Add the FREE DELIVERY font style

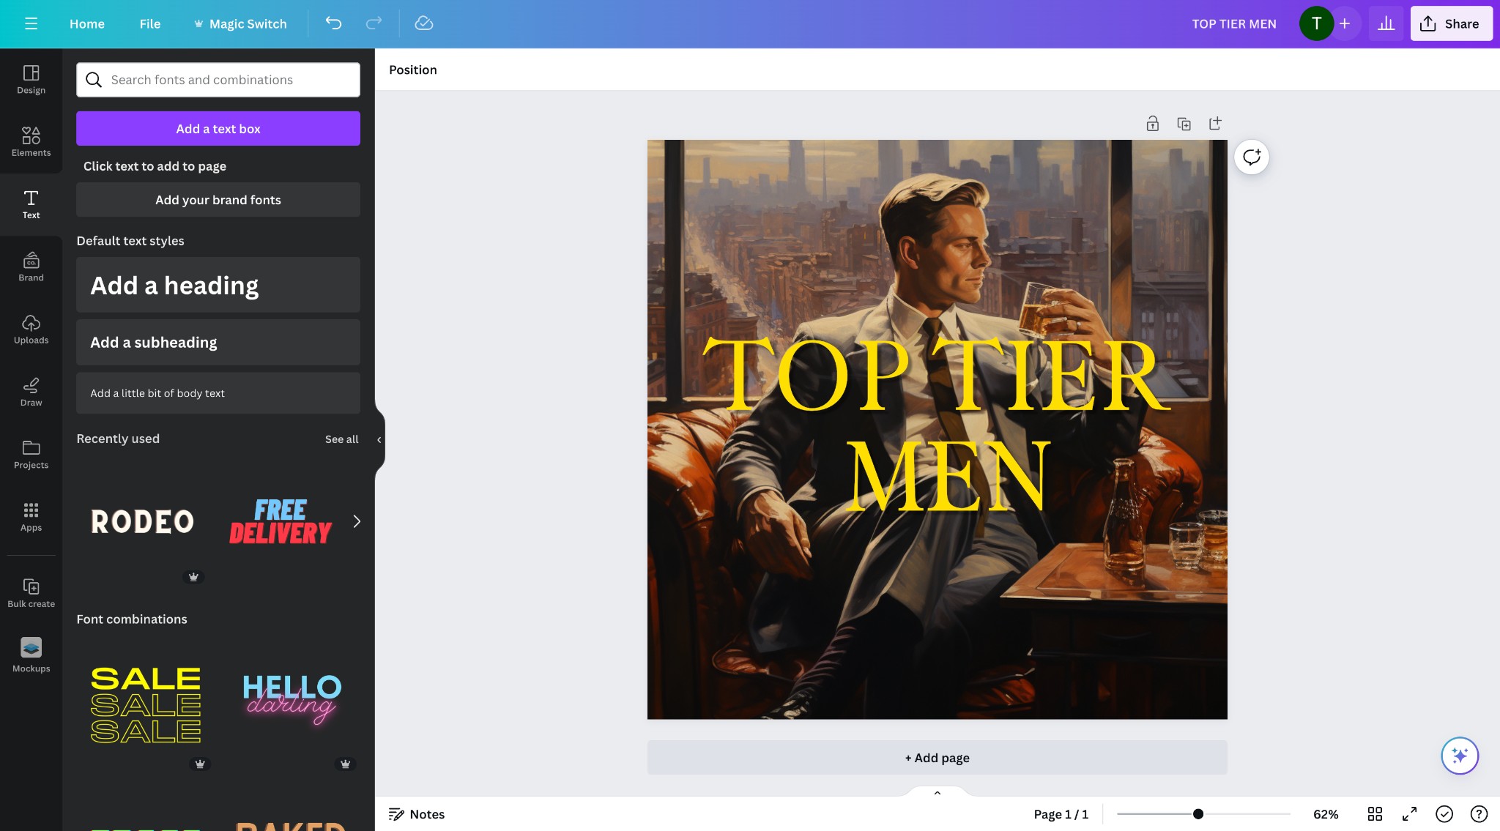281,521
